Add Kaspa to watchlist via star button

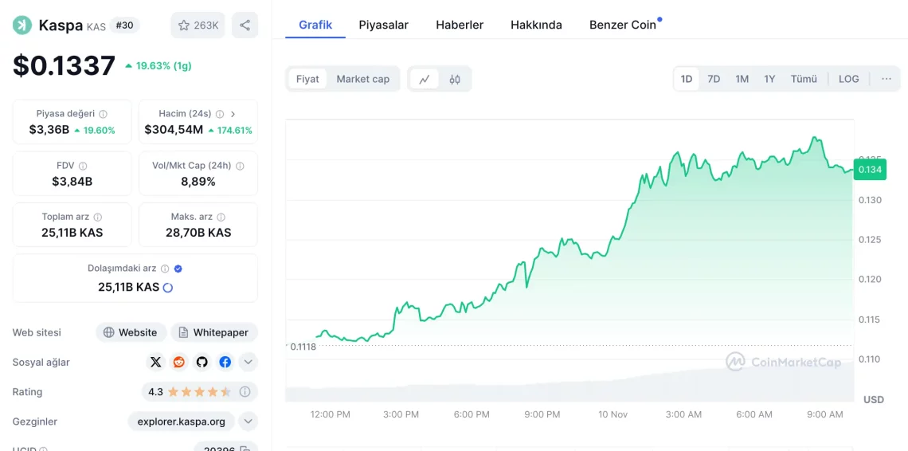pyautogui.click(x=198, y=25)
